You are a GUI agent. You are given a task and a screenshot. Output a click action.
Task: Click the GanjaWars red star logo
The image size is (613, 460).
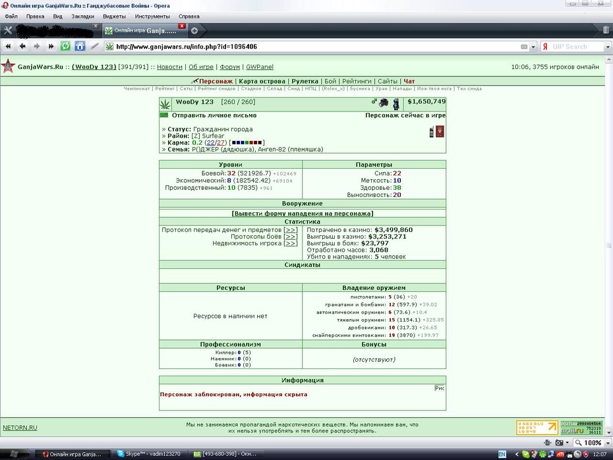pos(8,67)
